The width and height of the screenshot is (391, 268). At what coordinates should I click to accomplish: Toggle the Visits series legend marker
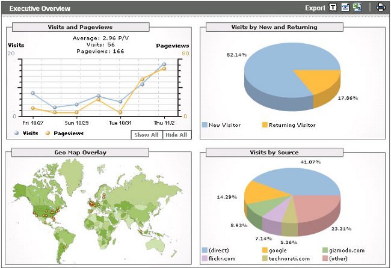coord(16,133)
